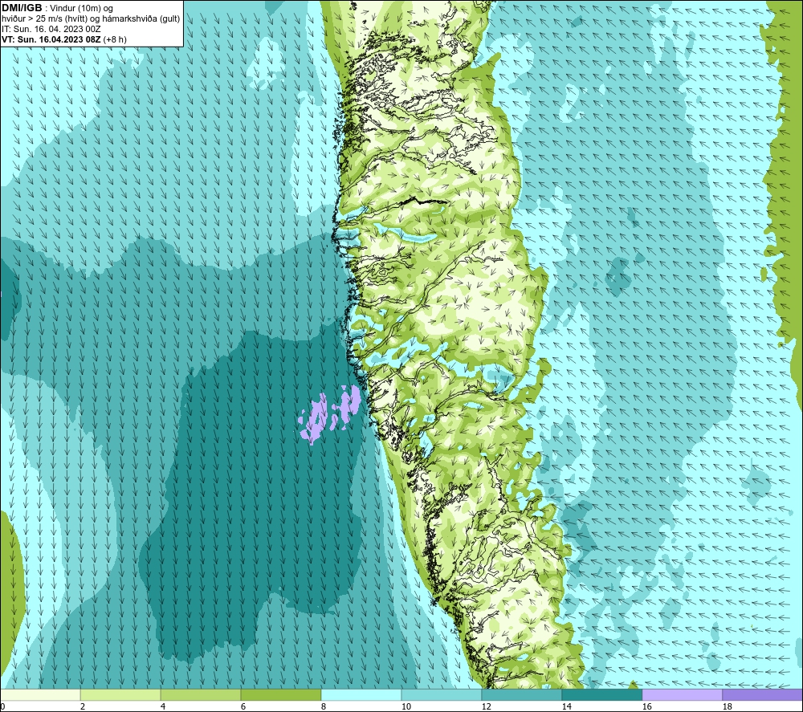
Task: Click the legend label '4'
Action: [x=163, y=706]
